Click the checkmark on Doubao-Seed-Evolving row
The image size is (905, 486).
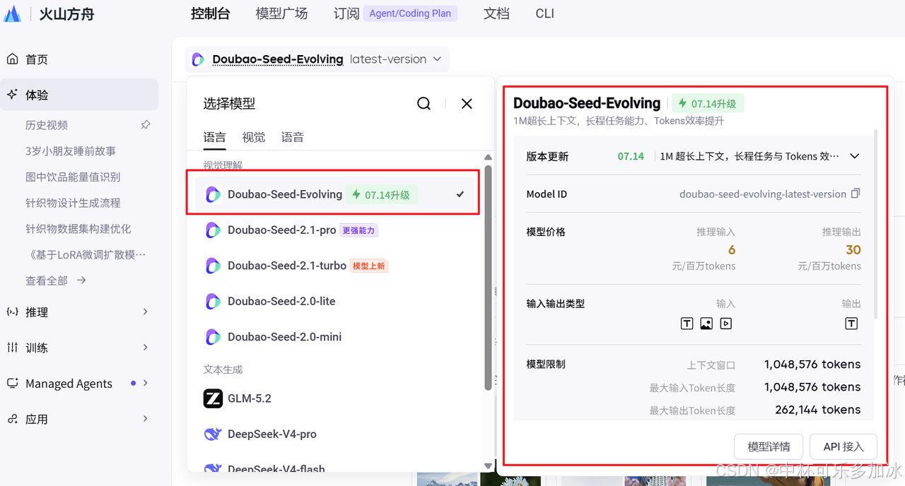(460, 194)
